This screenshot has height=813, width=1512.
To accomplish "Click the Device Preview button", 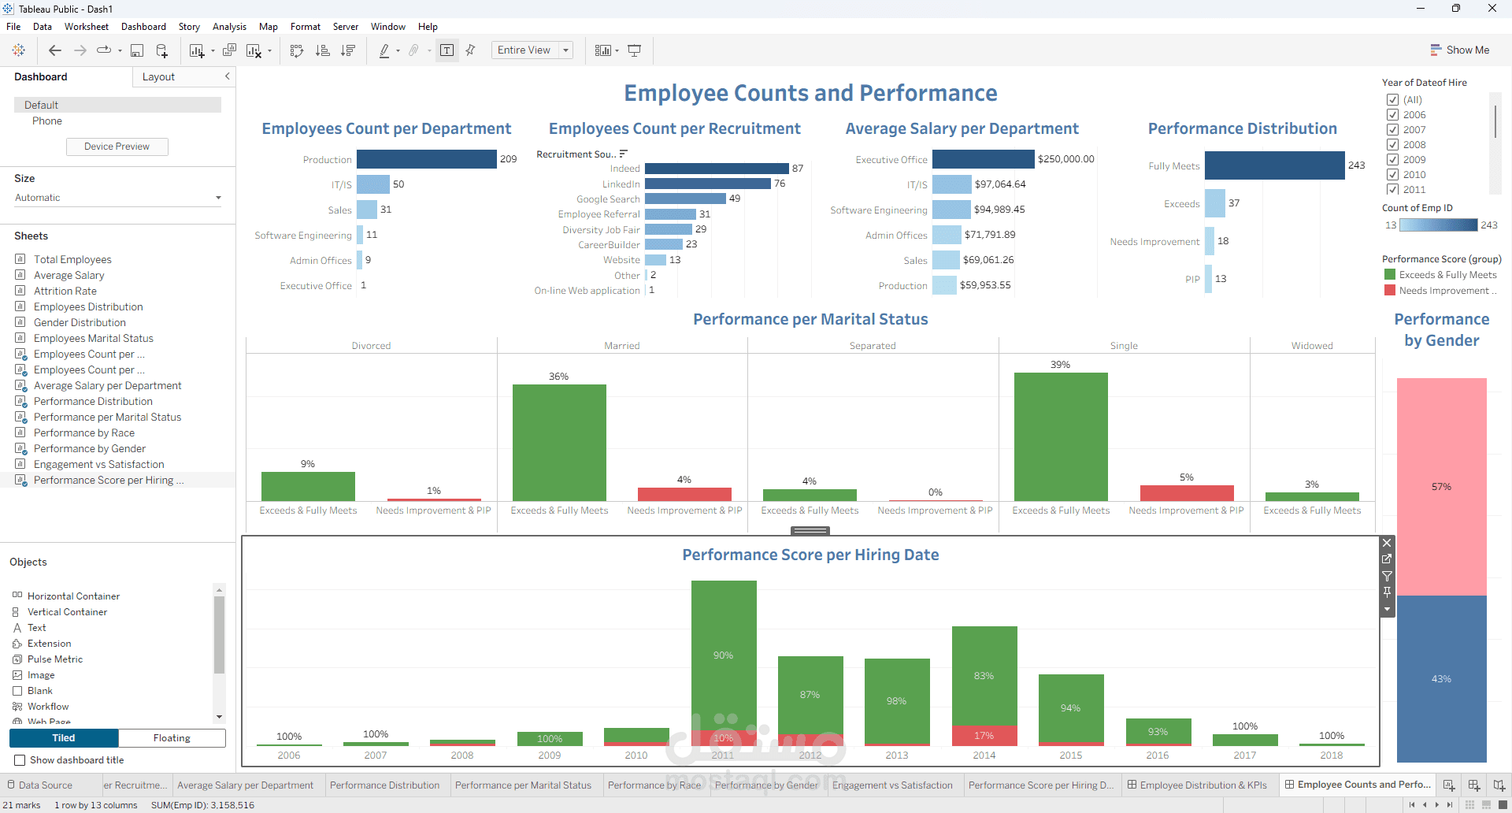I will tap(117, 147).
